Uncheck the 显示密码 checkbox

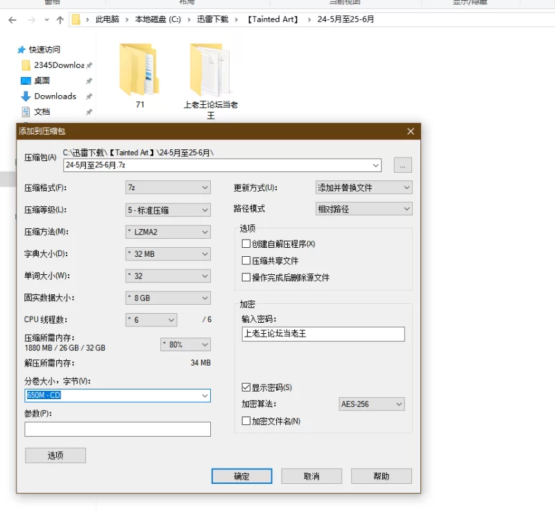tap(246, 387)
